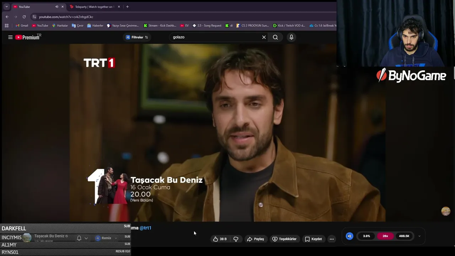Open site information icon in the address bar
The image size is (455, 256).
pos(34,17)
